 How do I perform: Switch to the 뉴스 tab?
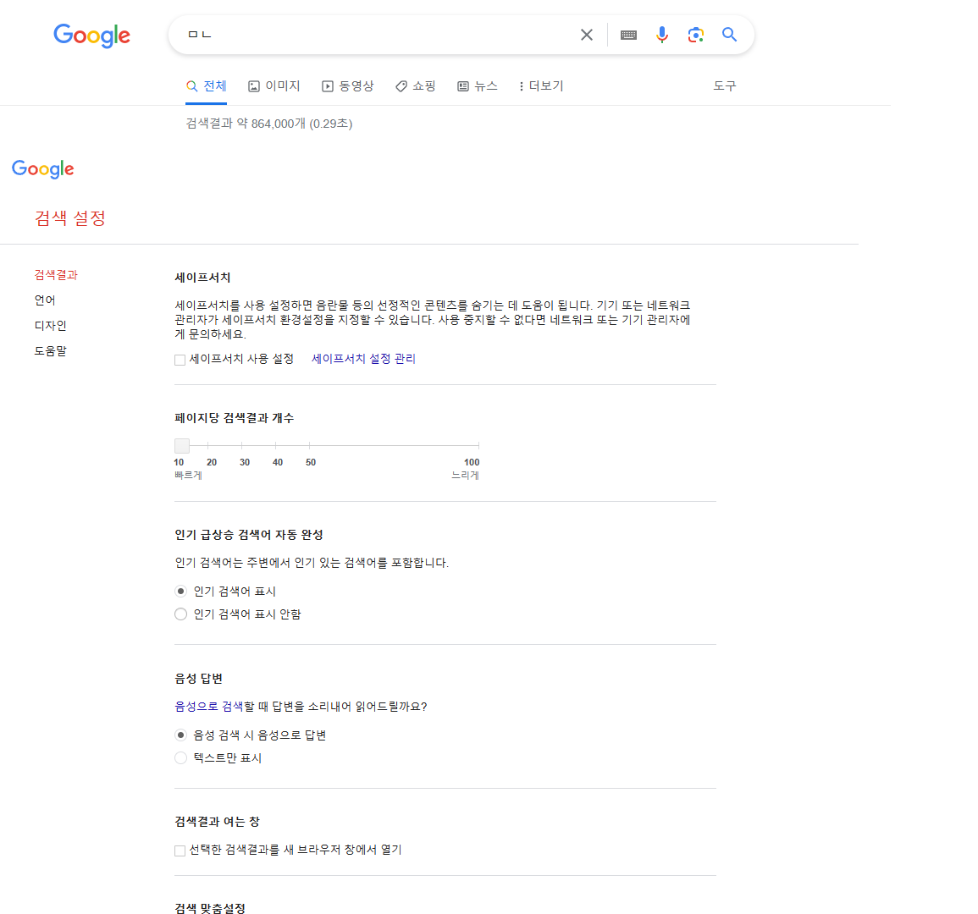[x=478, y=85]
